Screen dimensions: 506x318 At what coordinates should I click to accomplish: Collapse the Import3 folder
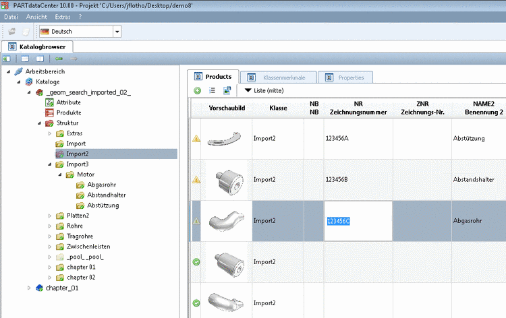50,164
